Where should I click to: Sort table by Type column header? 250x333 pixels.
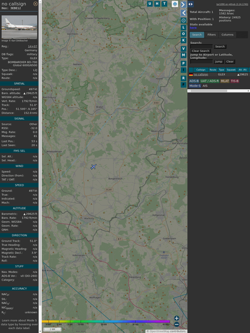[x=222, y=70]
